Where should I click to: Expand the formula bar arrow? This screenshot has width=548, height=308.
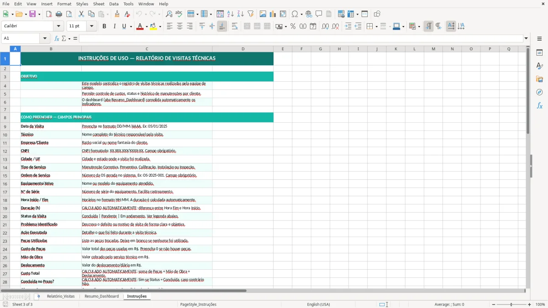coord(526,38)
